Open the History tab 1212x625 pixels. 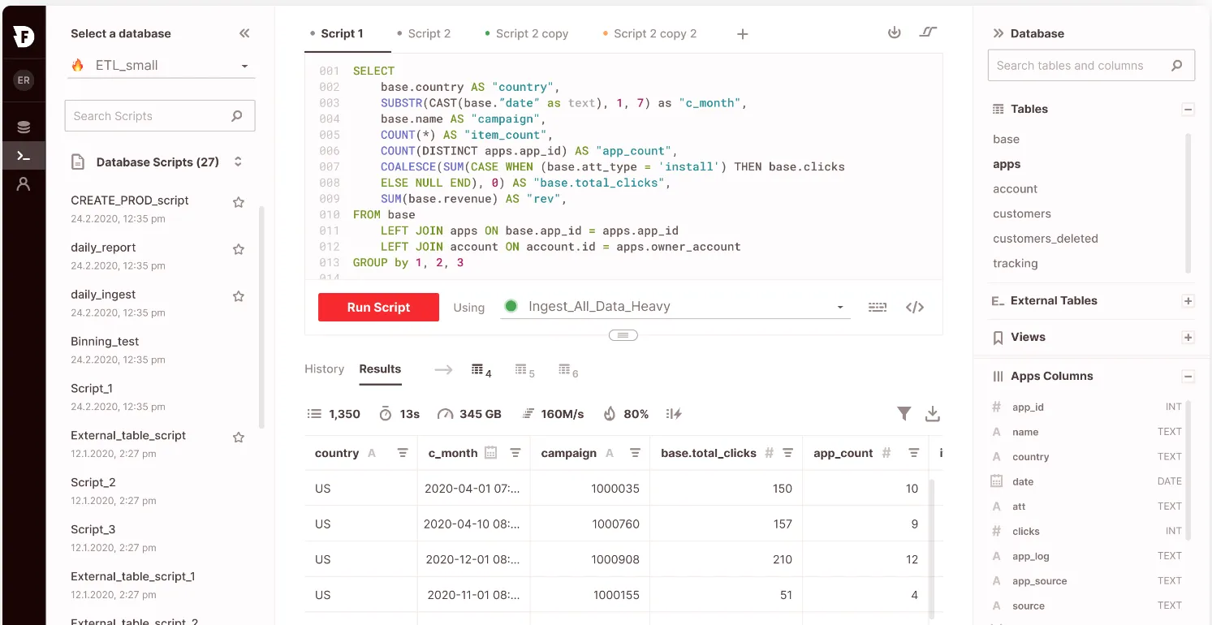coord(324,369)
